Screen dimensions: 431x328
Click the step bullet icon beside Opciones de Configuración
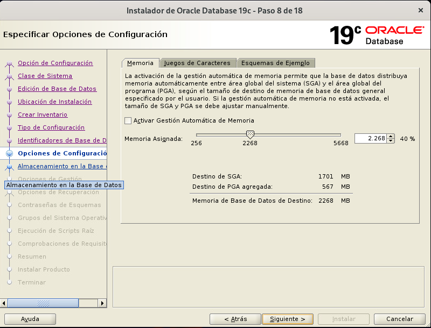click(x=9, y=153)
